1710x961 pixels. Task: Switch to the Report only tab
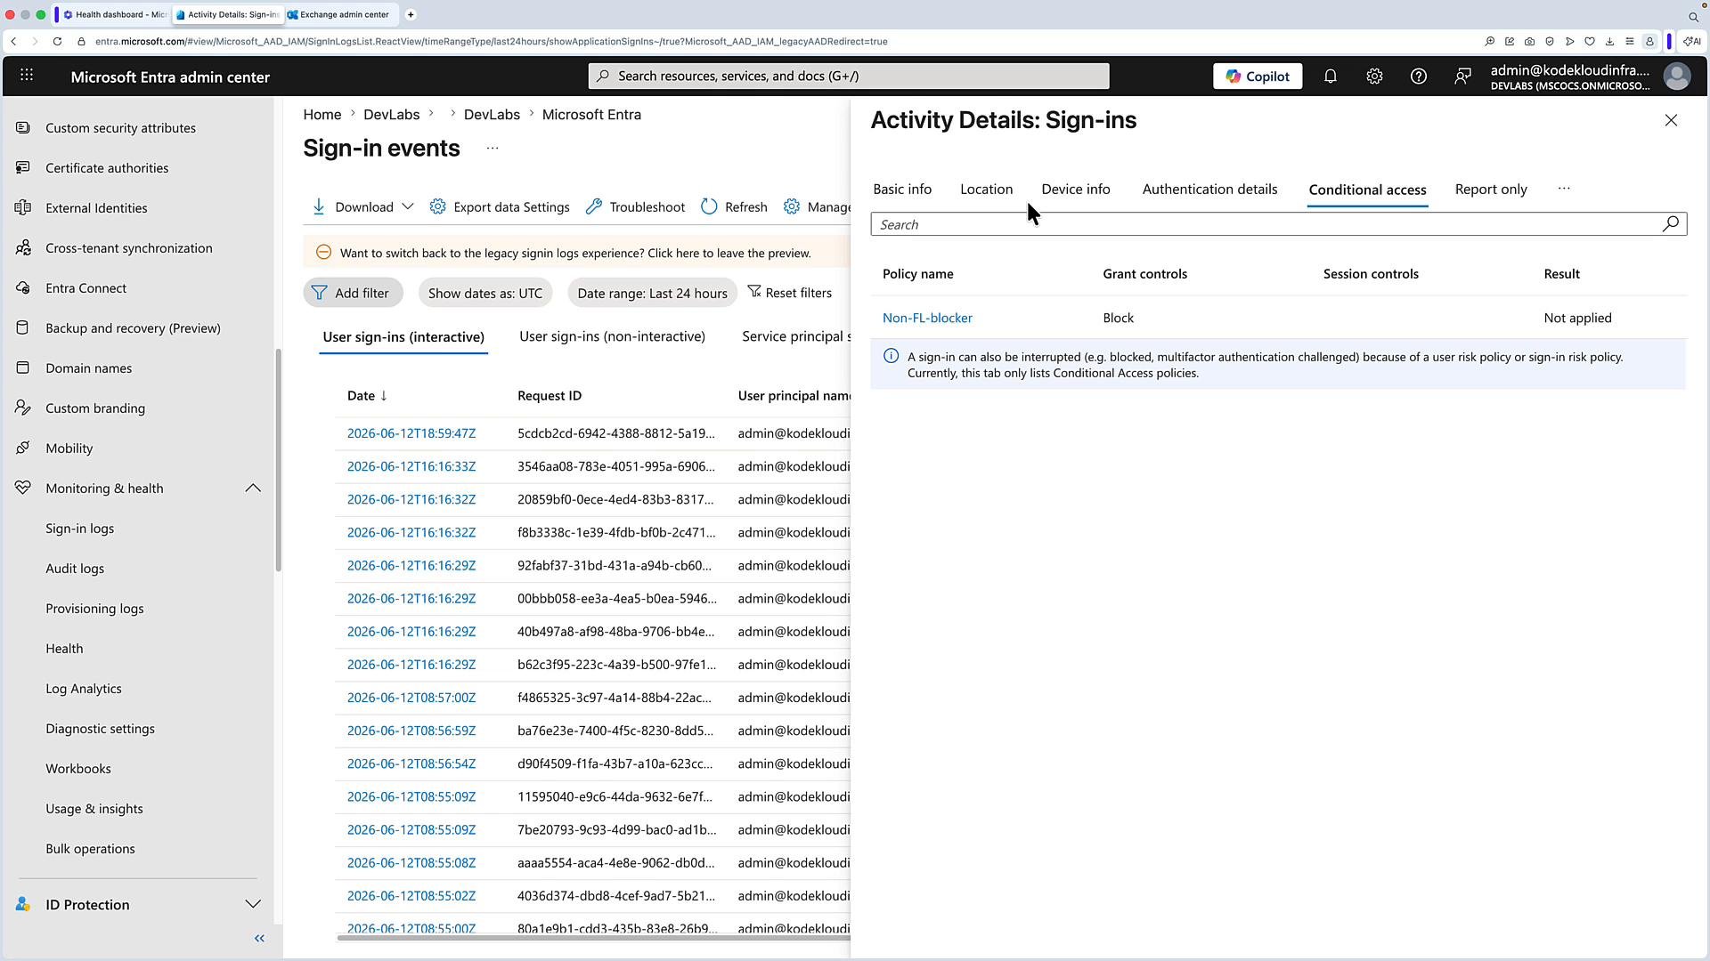click(x=1491, y=189)
